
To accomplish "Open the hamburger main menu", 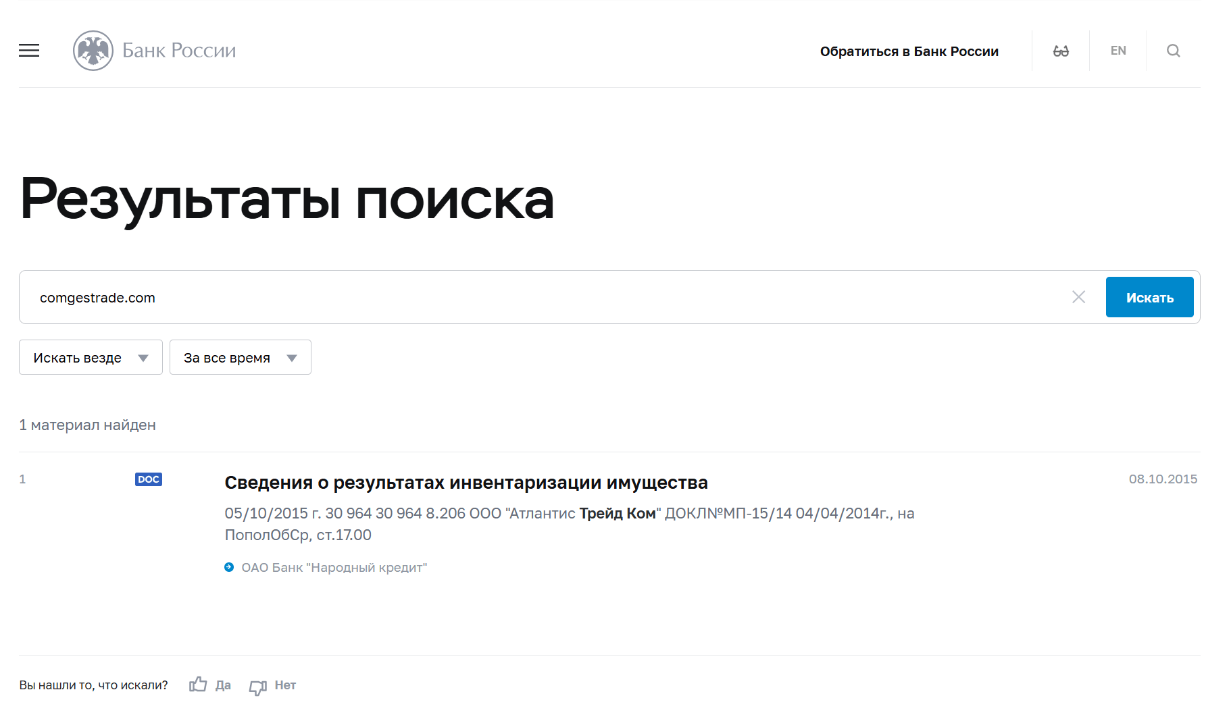I will click(29, 51).
